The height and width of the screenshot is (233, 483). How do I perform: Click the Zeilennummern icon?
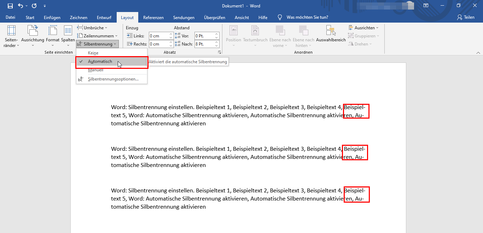(x=80, y=36)
